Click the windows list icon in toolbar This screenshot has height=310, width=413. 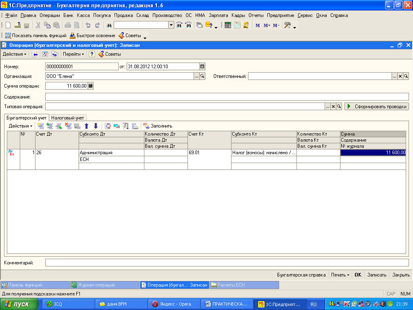pyautogui.click(x=200, y=25)
